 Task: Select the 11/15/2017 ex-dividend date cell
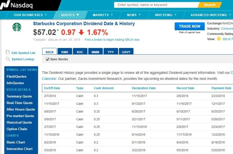tap(52, 104)
